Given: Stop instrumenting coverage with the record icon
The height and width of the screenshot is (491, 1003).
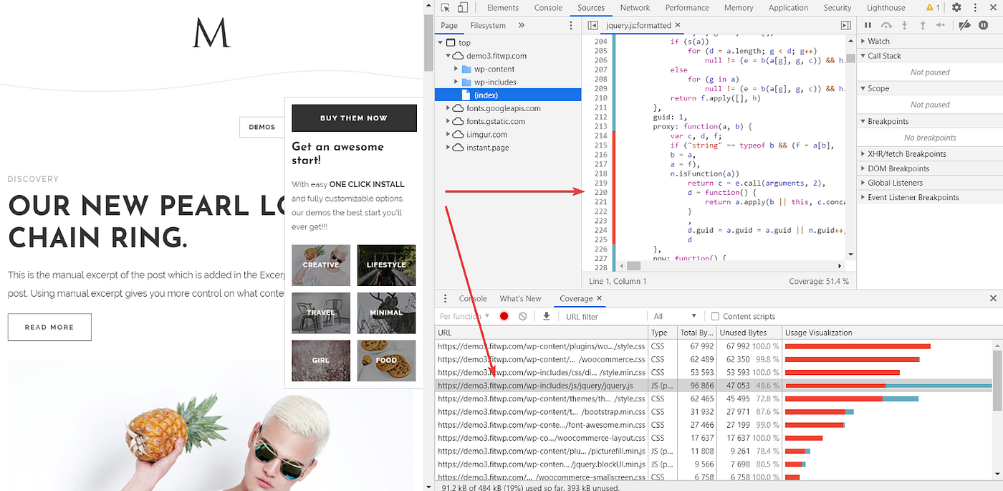Looking at the screenshot, I should 504,315.
